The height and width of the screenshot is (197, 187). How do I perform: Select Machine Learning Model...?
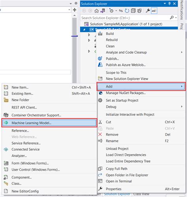49,123
